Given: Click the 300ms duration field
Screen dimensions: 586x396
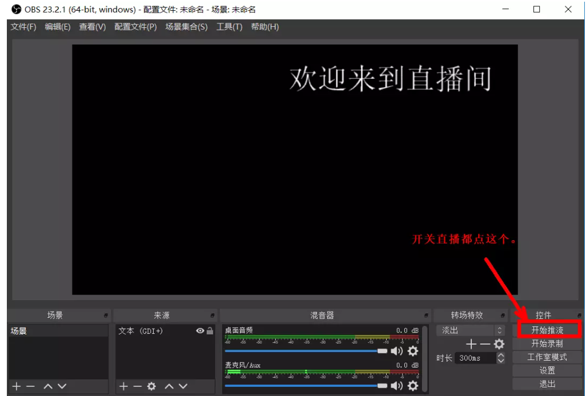Looking at the screenshot, I should coord(475,358).
